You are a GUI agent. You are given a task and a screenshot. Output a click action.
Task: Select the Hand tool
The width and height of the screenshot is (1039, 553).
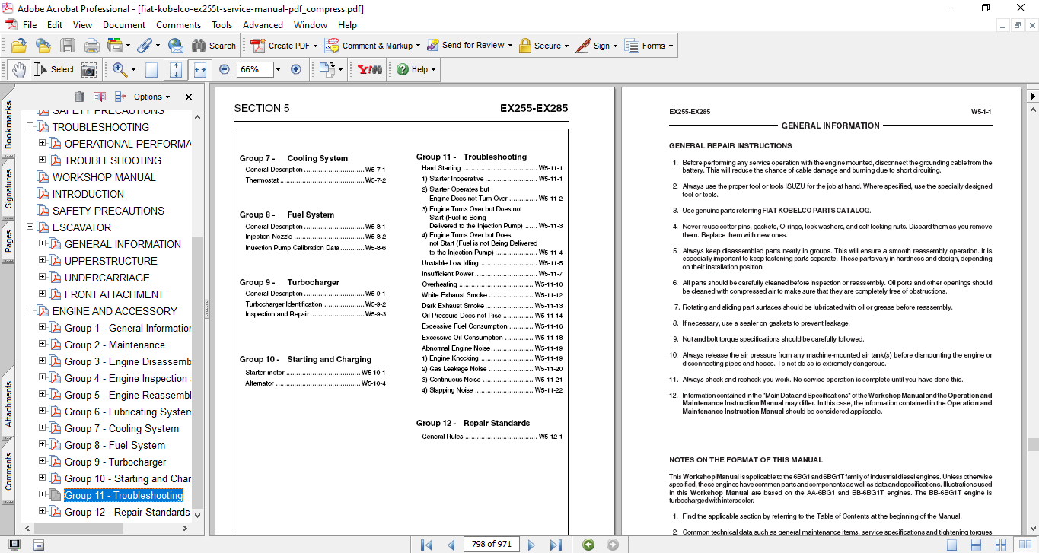(x=18, y=69)
